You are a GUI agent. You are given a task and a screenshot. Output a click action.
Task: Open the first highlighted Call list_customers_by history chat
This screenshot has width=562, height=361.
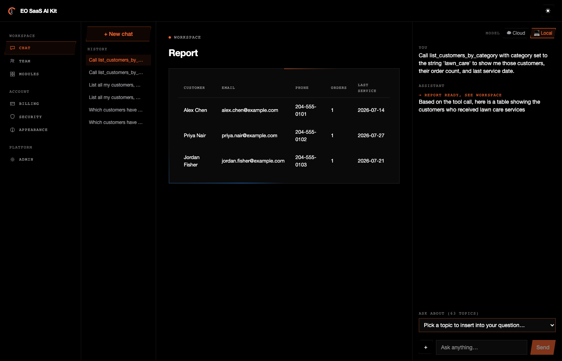click(x=118, y=60)
